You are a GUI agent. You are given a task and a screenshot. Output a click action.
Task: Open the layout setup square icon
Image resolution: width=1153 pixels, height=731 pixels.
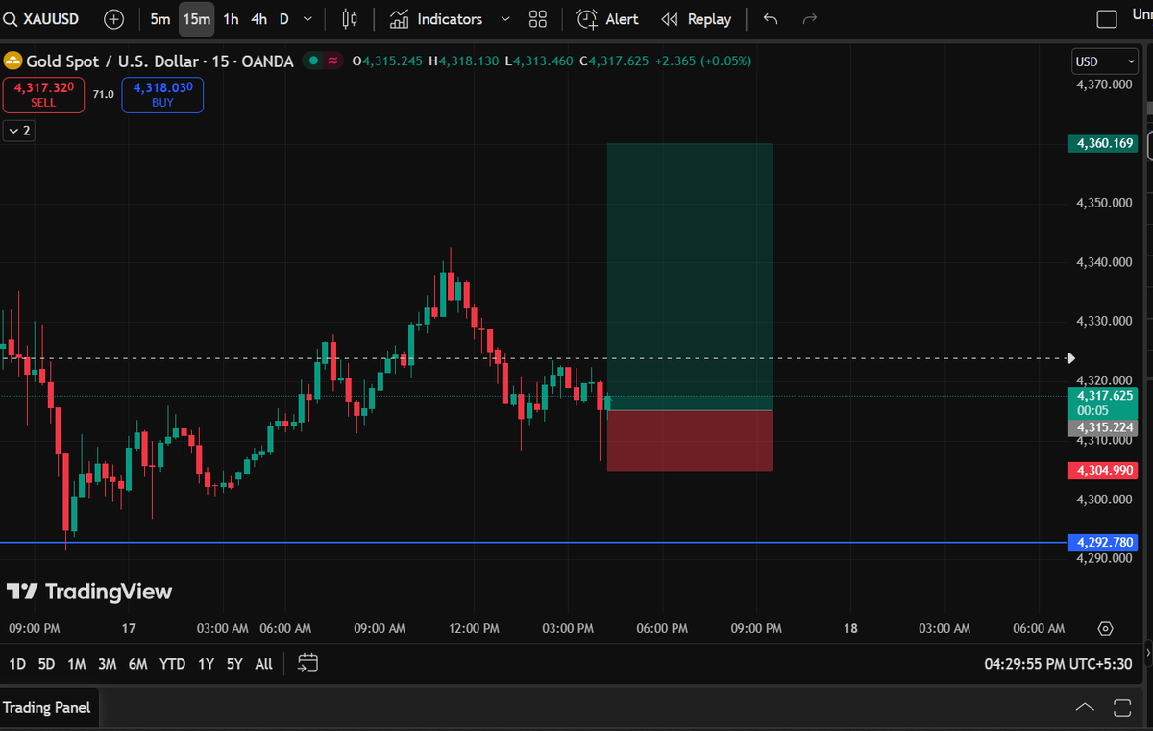[1107, 19]
